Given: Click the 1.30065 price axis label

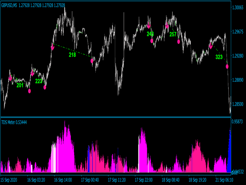Looking at the screenshot, I should click(x=238, y=8).
